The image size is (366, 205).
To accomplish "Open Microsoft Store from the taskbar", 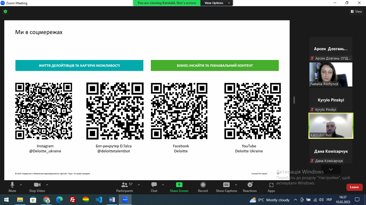I will click(x=33, y=200).
